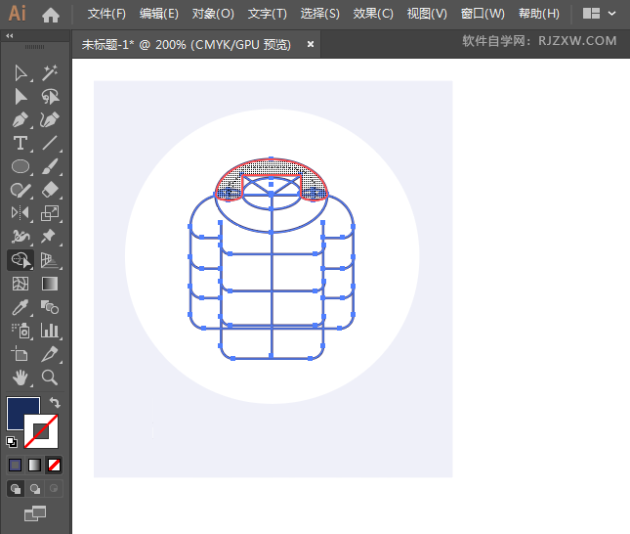
Task: Select the Eyedropper tool
Action: [x=21, y=307]
